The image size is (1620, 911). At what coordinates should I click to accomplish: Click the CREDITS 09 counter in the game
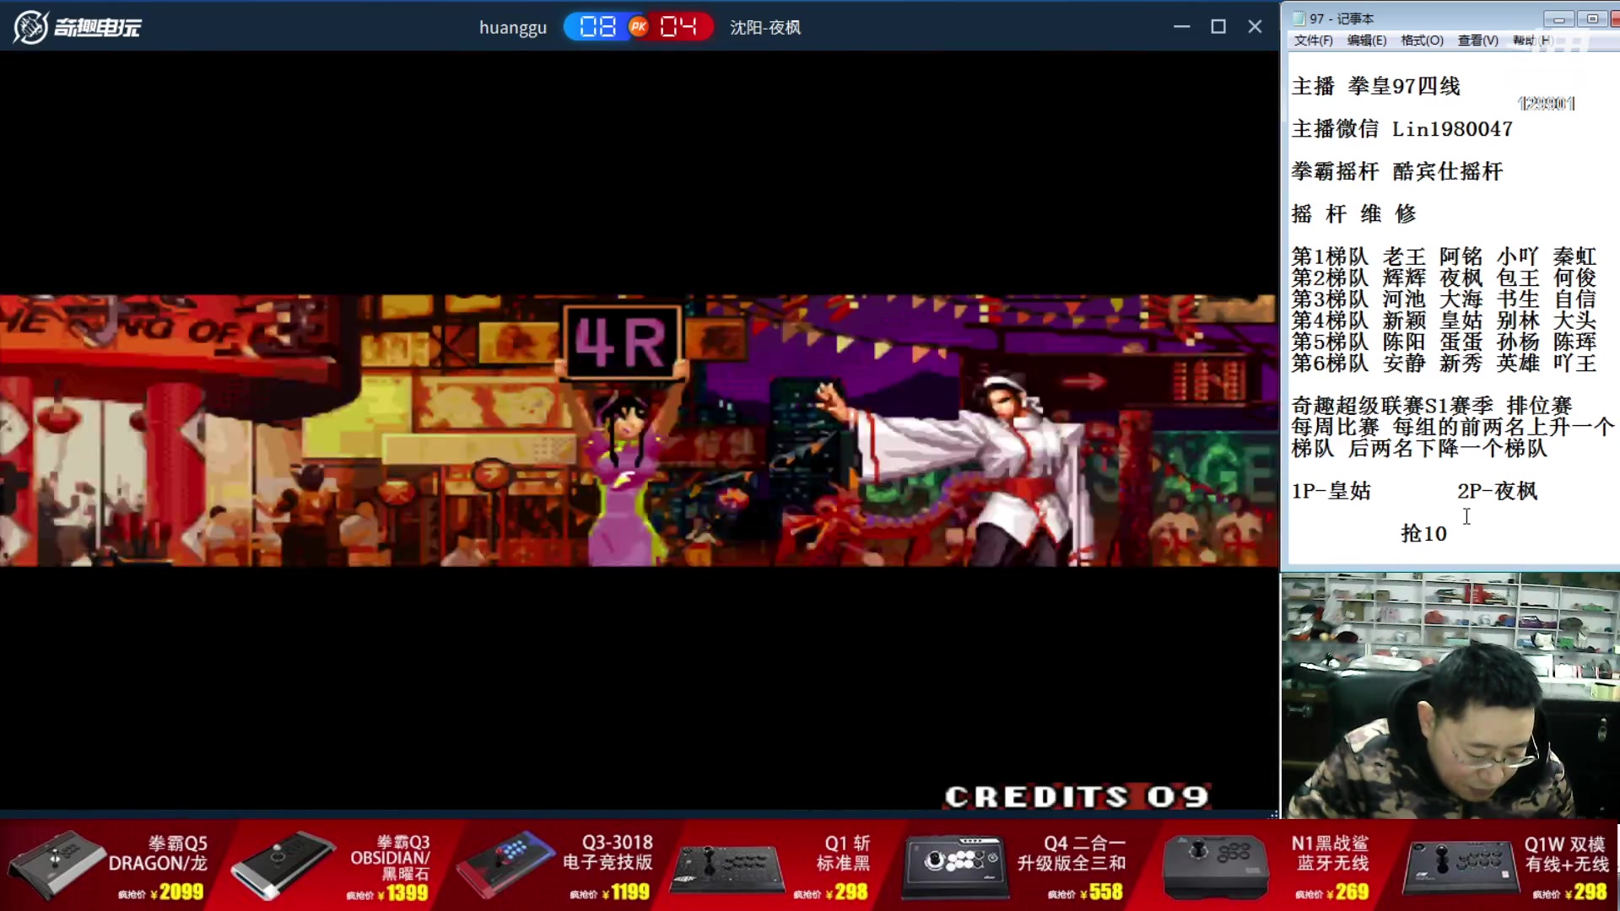(x=1077, y=796)
